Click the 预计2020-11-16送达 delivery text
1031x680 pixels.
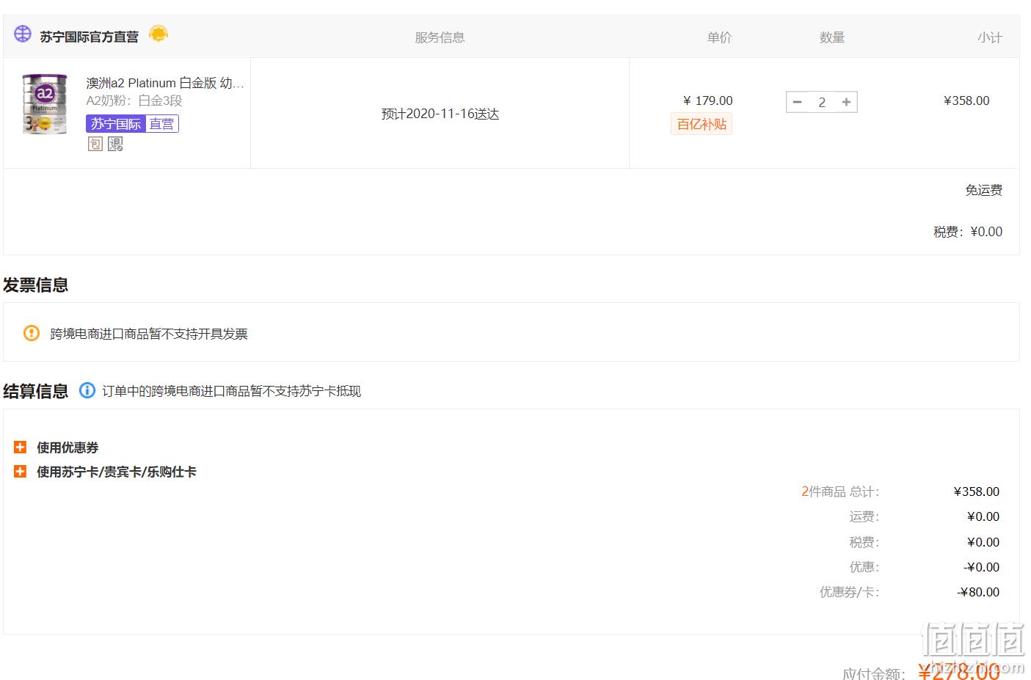tap(440, 114)
